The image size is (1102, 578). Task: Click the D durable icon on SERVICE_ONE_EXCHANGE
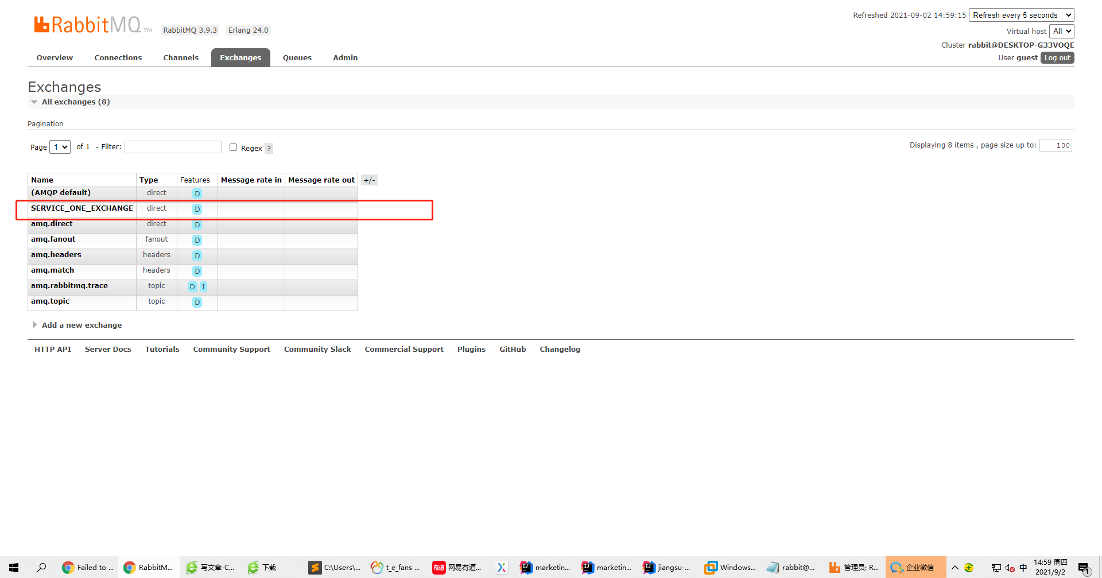pyautogui.click(x=197, y=209)
